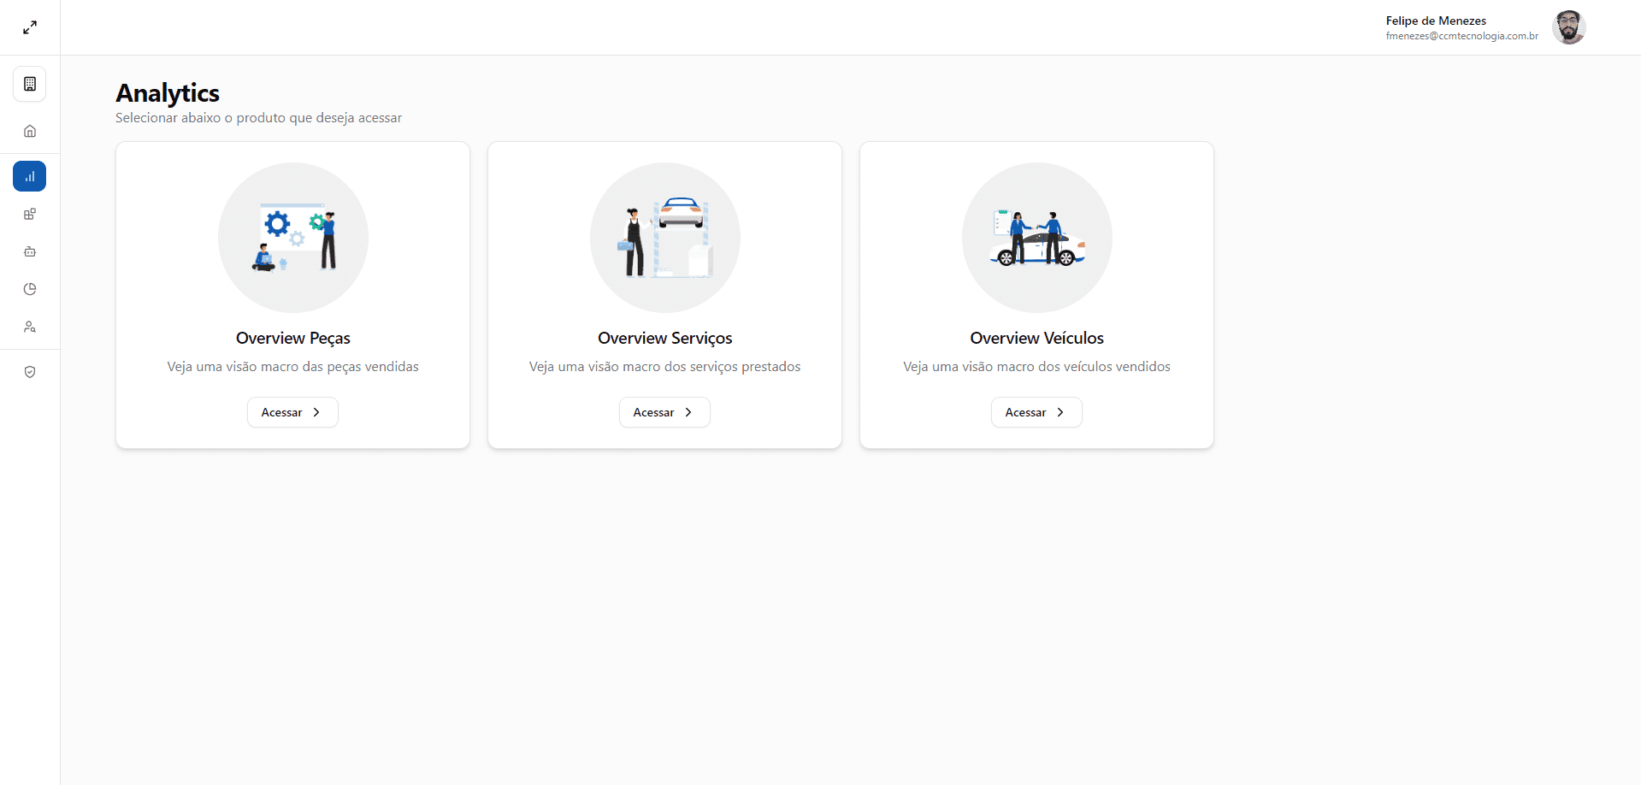Open the robot assistant sidebar icon

pyautogui.click(x=30, y=251)
